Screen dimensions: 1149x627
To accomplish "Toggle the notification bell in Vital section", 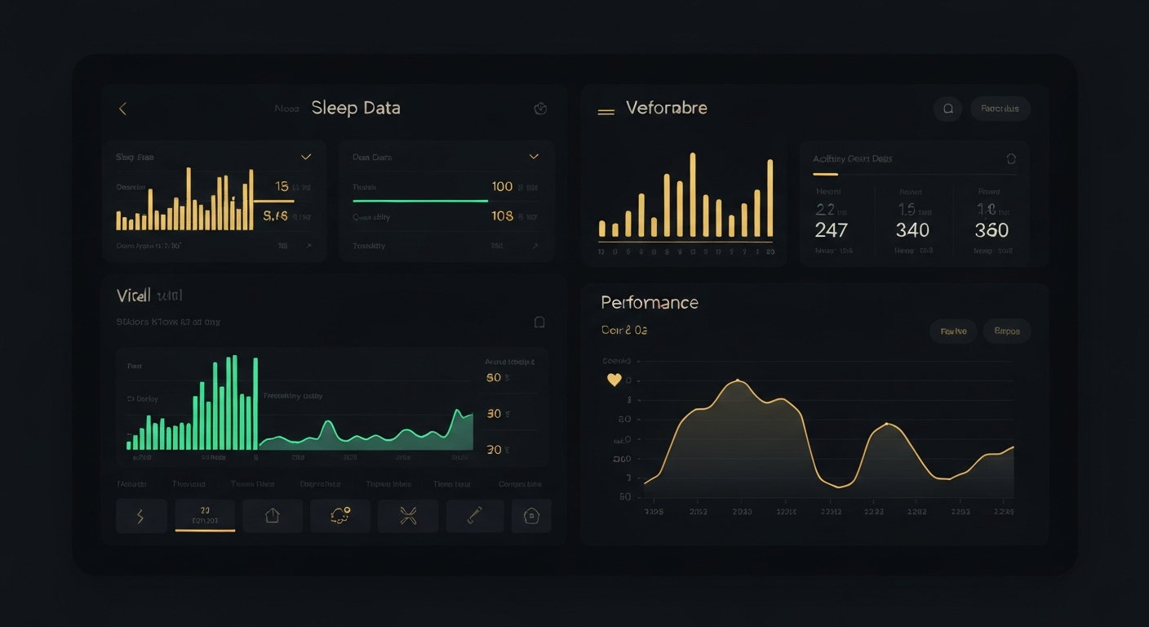I will pos(539,322).
